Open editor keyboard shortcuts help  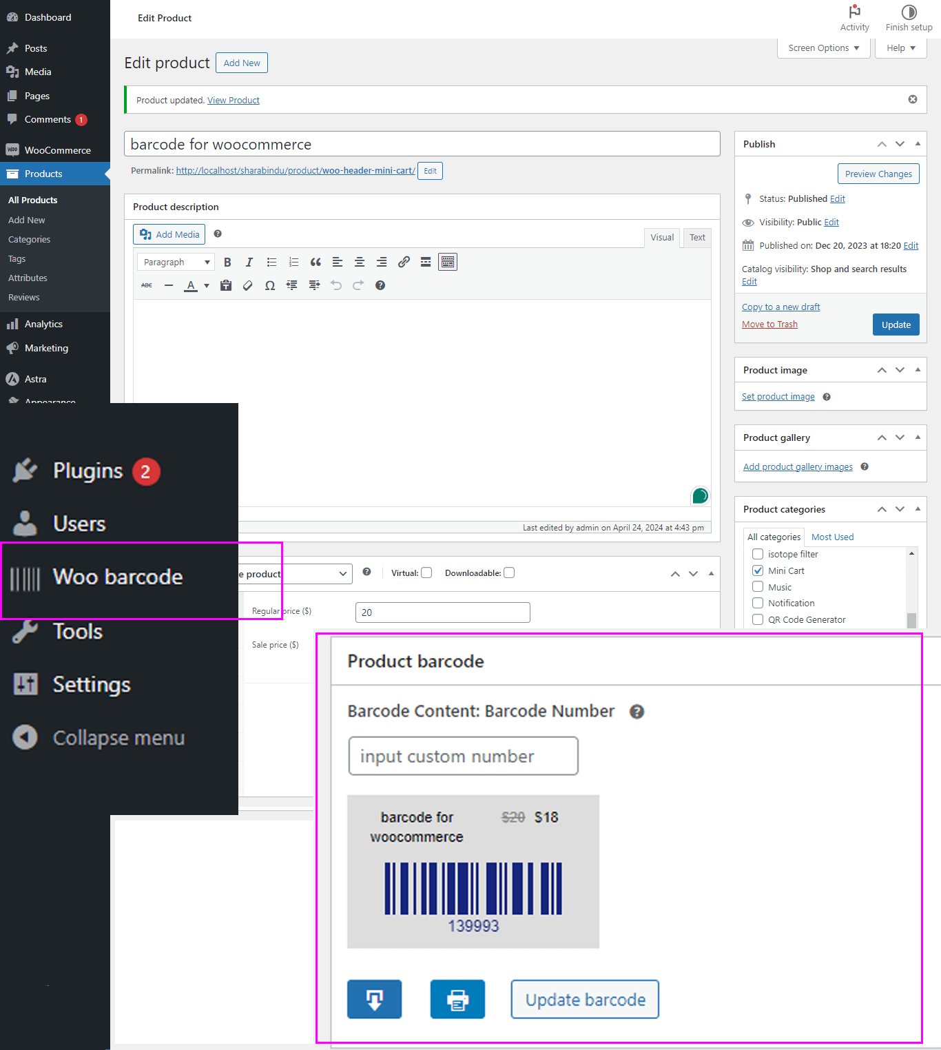coord(380,285)
